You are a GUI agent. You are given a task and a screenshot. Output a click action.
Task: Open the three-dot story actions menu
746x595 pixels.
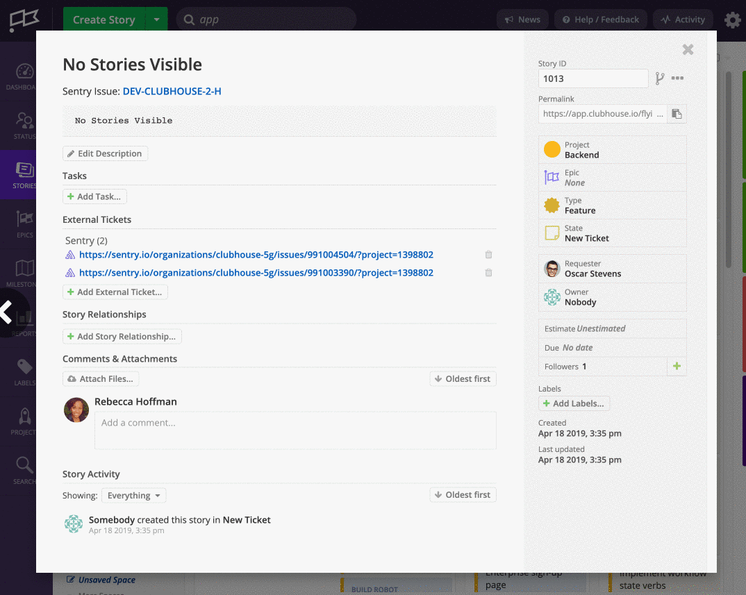677,78
